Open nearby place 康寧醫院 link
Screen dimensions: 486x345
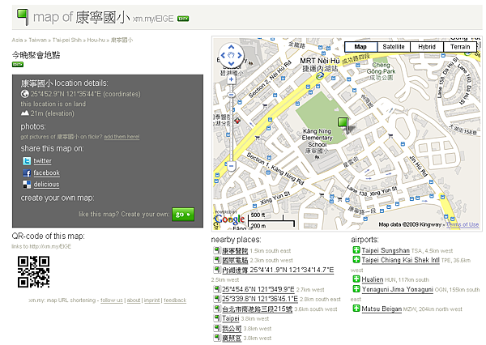[x=235, y=250]
